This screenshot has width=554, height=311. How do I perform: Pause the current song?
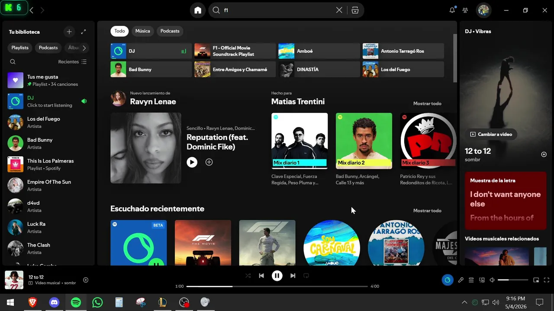click(277, 276)
